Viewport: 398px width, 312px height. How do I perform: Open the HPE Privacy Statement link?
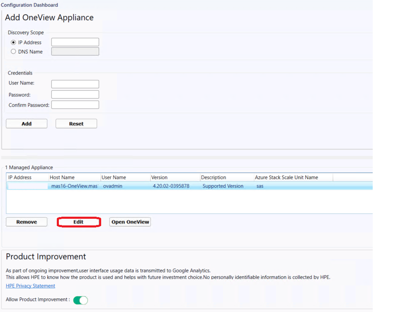(x=30, y=285)
